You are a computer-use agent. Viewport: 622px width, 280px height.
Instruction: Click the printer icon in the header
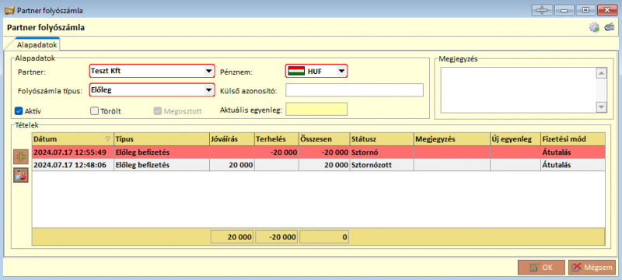[609, 27]
